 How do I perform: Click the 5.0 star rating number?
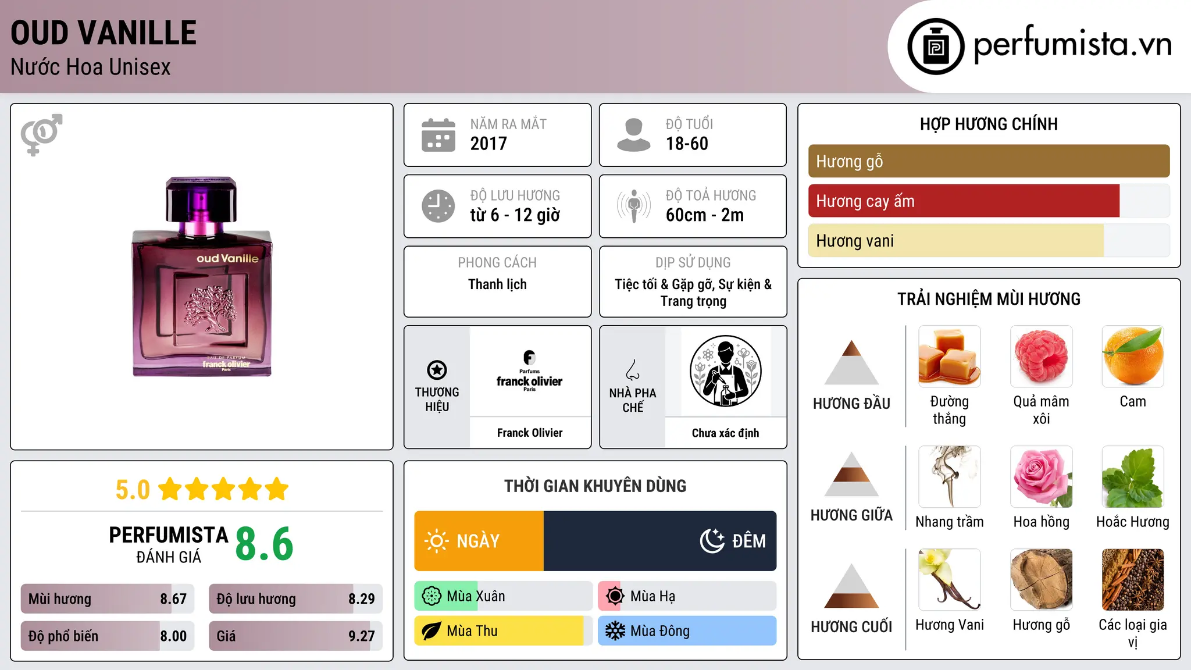[x=133, y=490]
